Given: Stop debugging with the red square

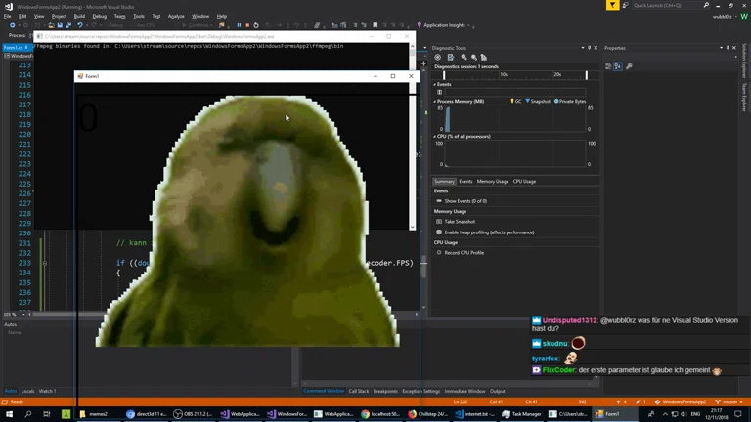Looking at the screenshot, I should pyautogui.click(x=247, y=25).
